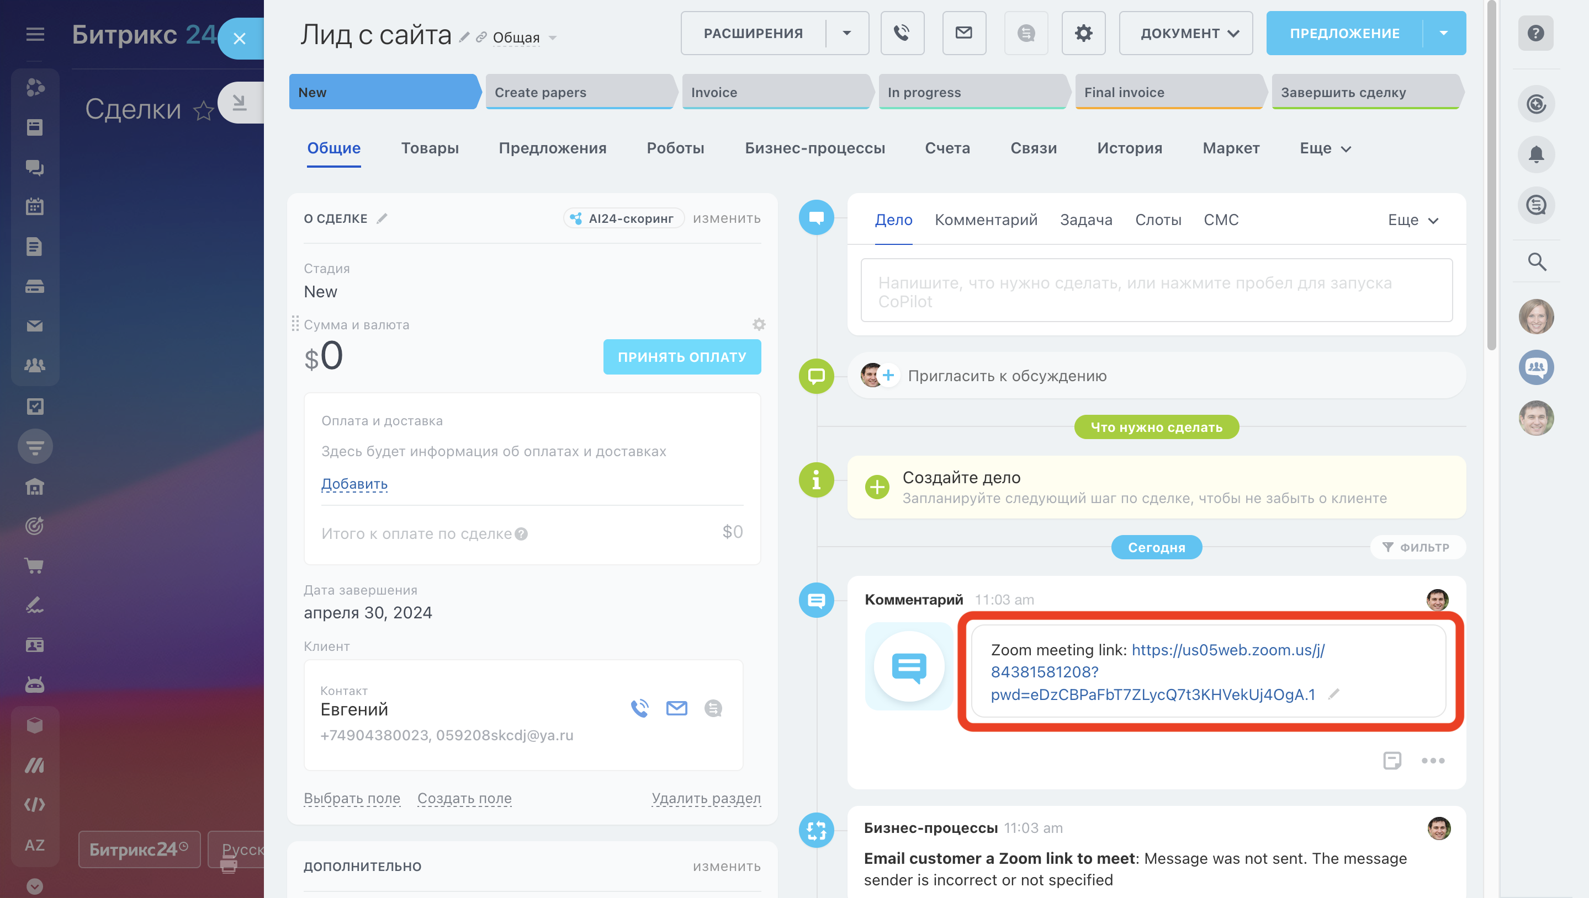
Task: Switch to the Товары tab
Action: pyautogui.click(x=430, y=148)
